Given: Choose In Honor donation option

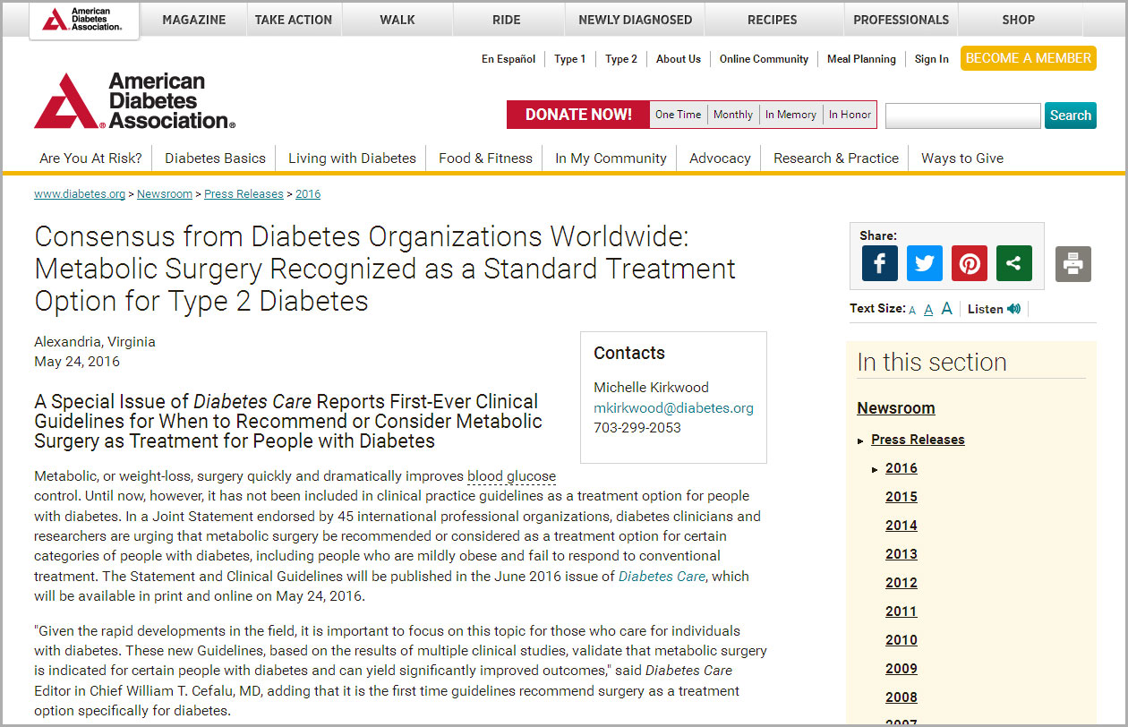Looking at the screenshot, I should (x=850, y=115).
